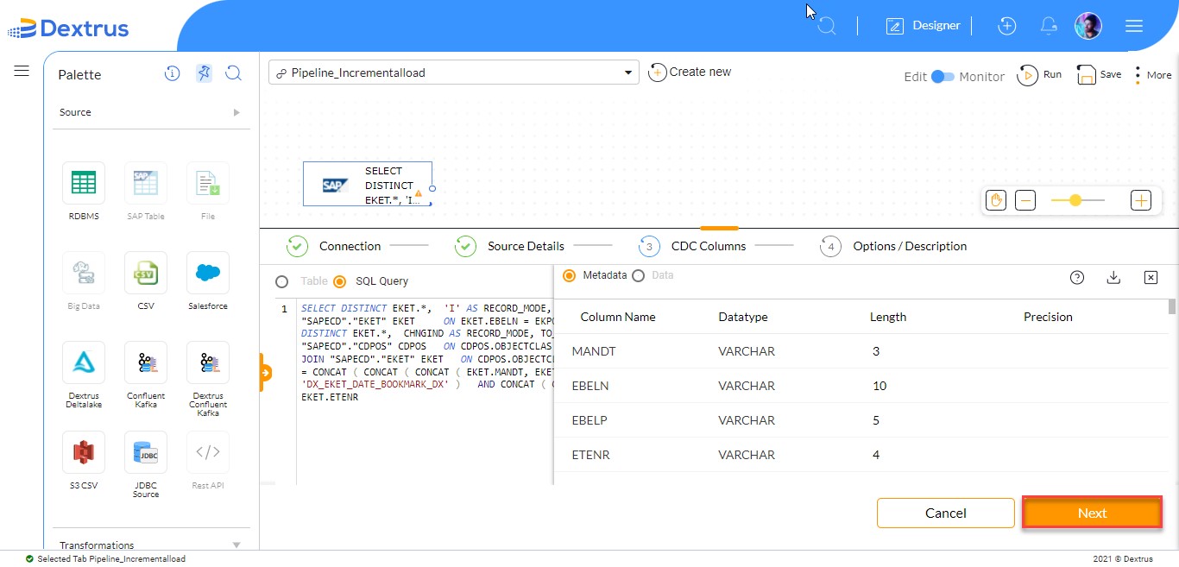
Task: Select the Table radio button
Action: (x=281, y=281)
